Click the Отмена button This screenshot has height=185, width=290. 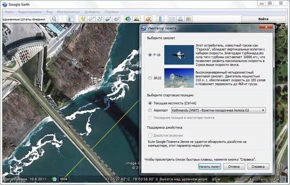(234, 167)
